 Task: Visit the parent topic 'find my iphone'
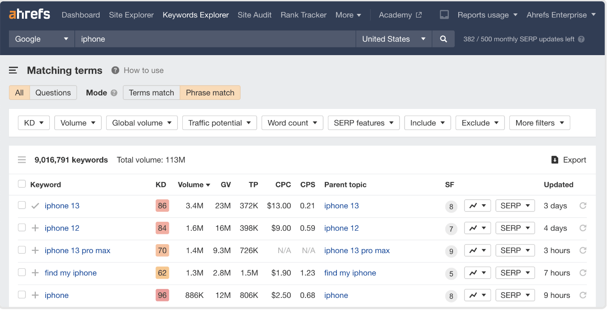point(350,273)
